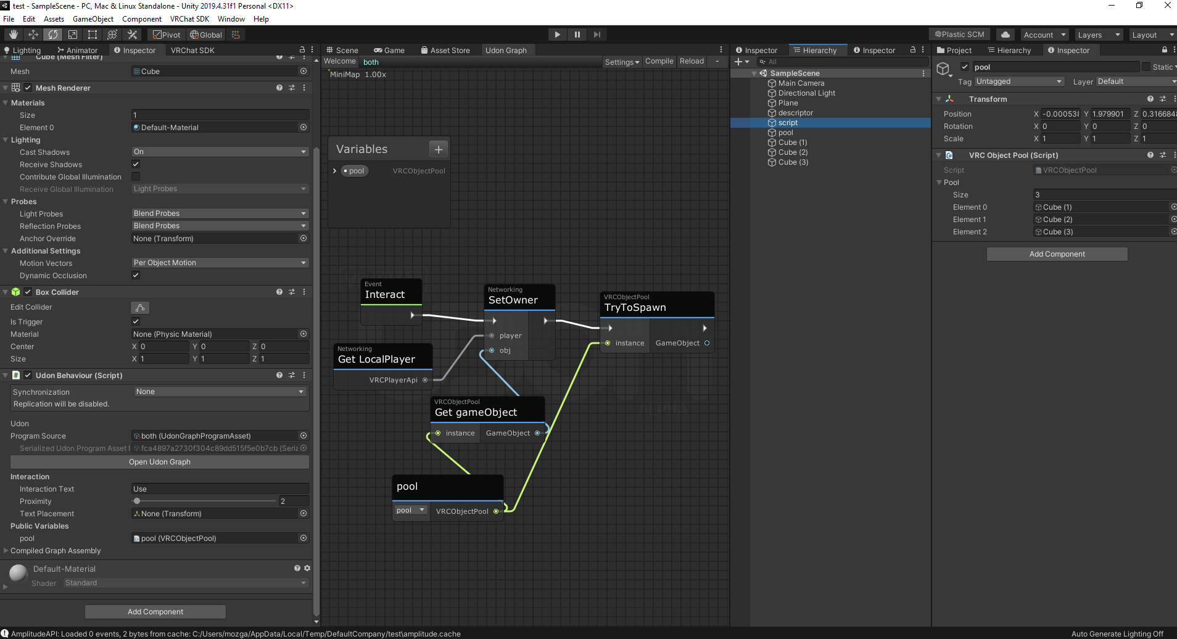
Task: Toggle Is Trigger checkbox
Action: (136, 321)
